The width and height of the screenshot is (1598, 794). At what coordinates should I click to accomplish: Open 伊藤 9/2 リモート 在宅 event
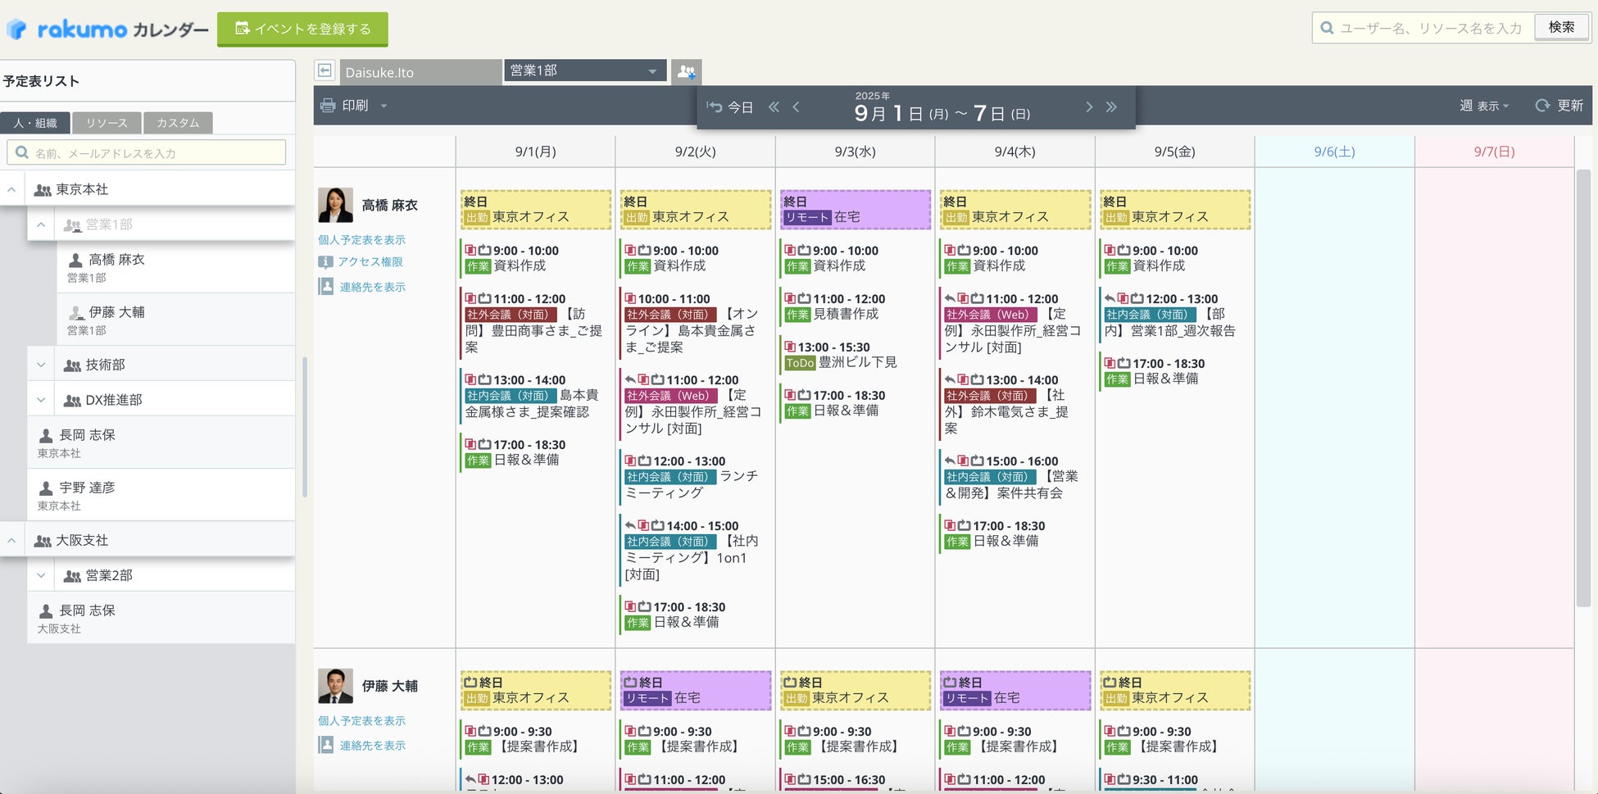[x=695, y=691]
